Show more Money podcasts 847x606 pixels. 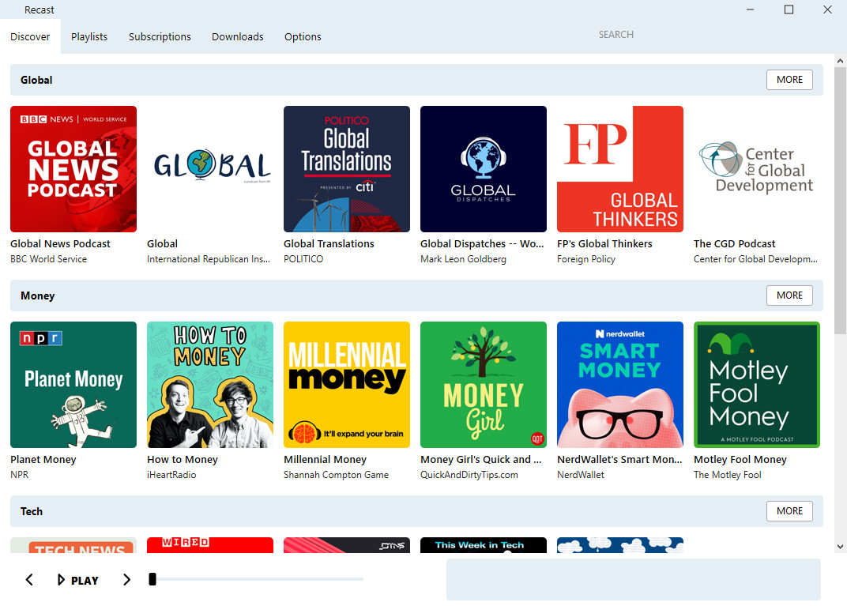(789, 295)
